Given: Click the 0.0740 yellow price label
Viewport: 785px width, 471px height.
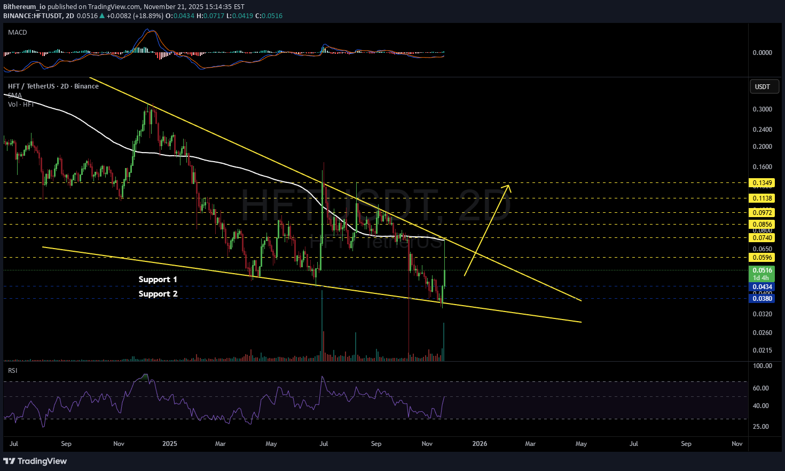Looking at the screenshot, I should click(x=762, y=238).
